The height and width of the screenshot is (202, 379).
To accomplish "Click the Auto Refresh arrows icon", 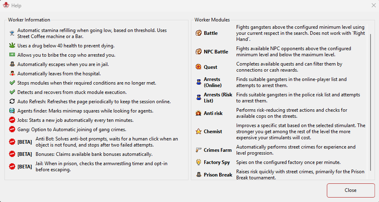I will (12, 102).
